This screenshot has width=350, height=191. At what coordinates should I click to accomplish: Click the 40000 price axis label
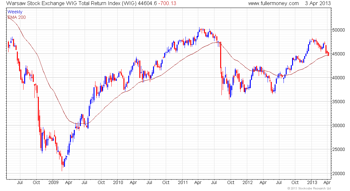click(x=339, y=78)
